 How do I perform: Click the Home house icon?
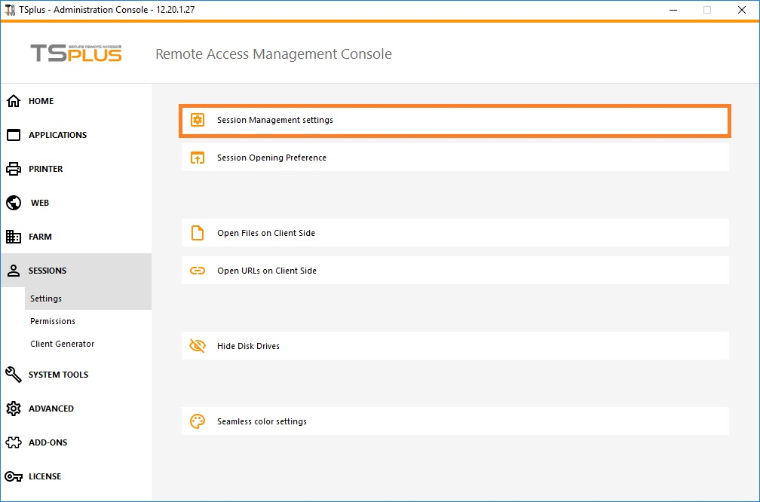(14, 101)
